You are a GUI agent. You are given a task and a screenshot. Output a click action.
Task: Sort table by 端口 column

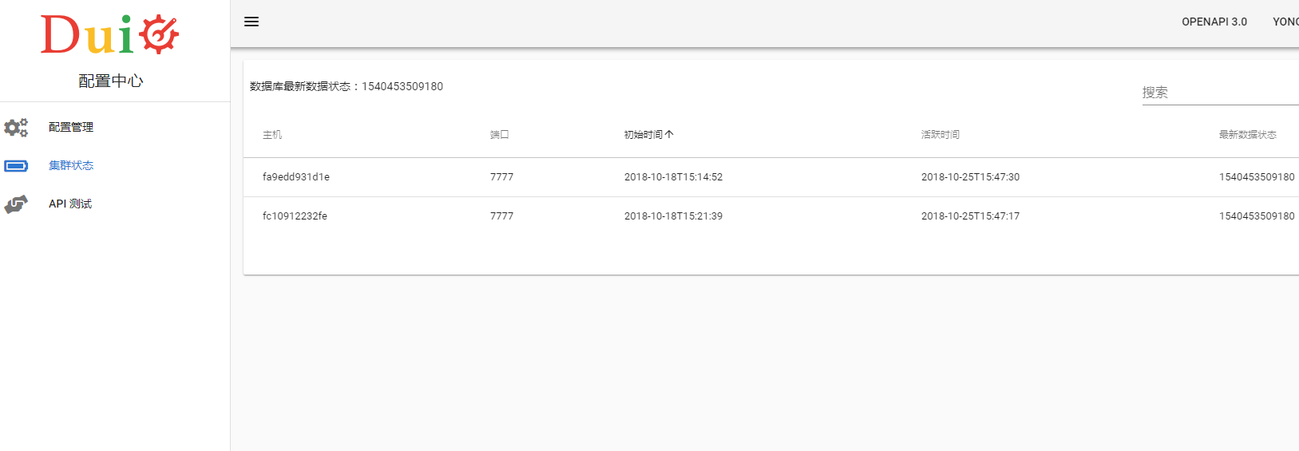click(x=499, y=135)
